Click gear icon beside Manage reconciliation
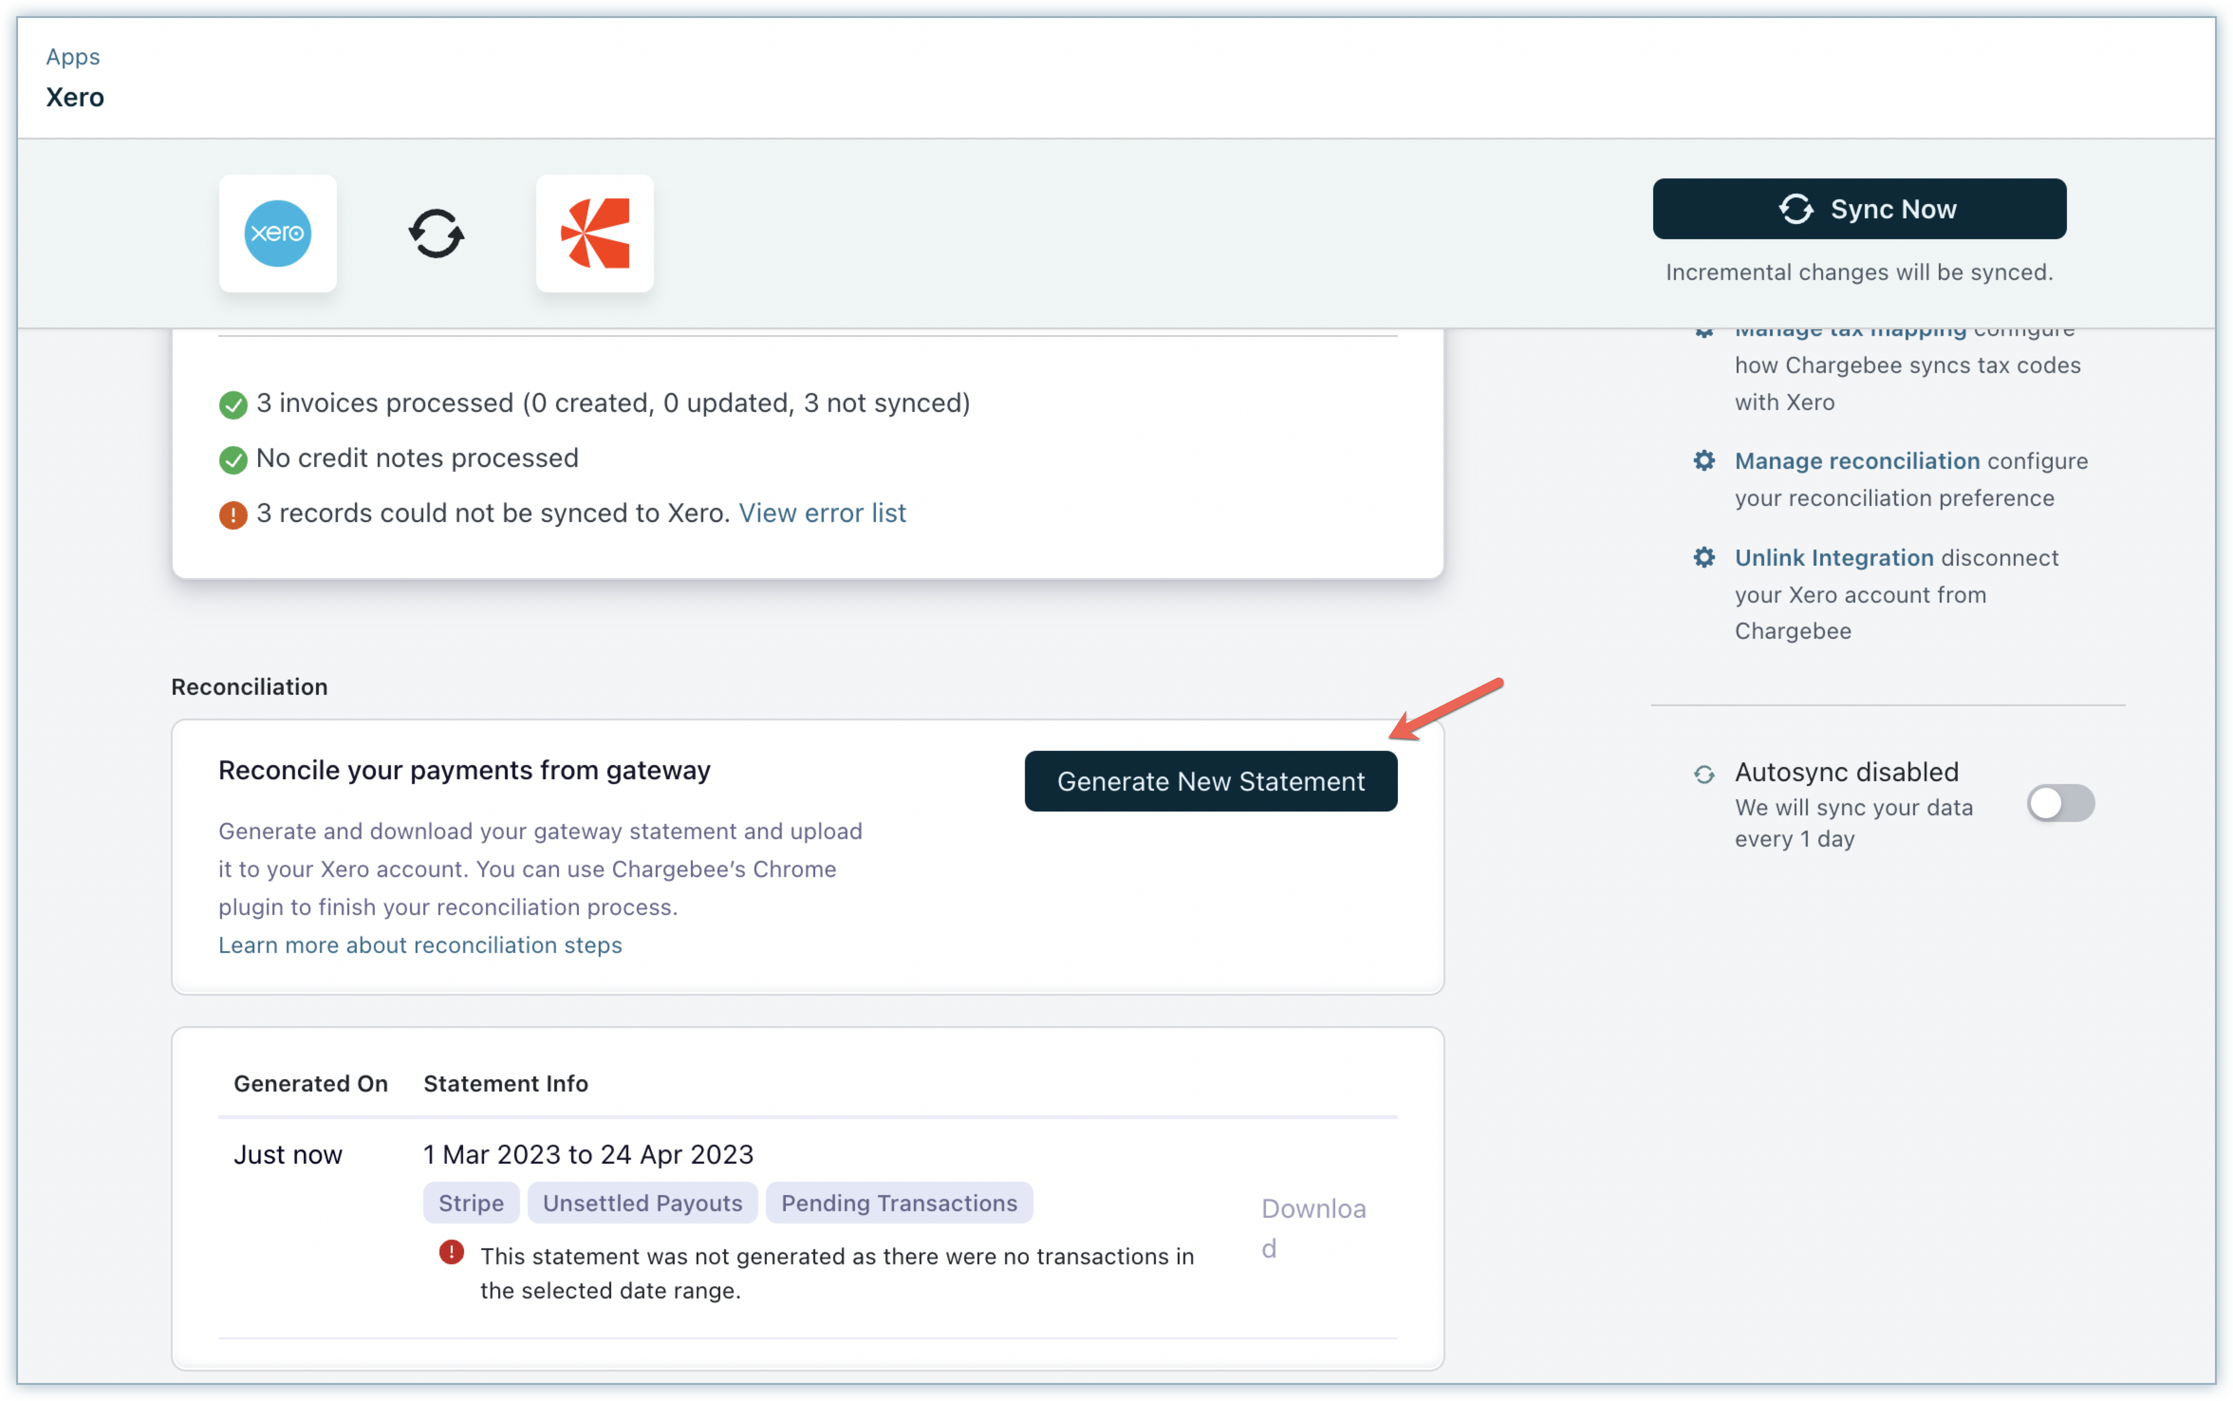The height and width of the screenshot is (1401, 2233). click(x=1704, y=460)
